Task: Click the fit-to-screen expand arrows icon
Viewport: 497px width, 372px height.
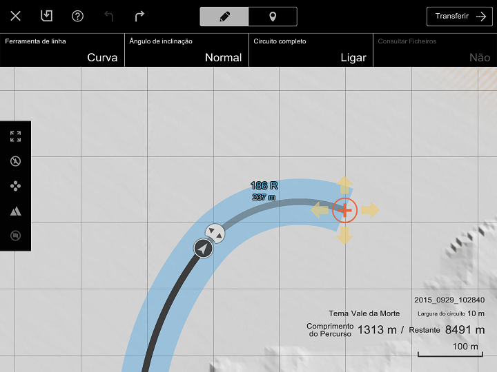Action: coord(15,136)
